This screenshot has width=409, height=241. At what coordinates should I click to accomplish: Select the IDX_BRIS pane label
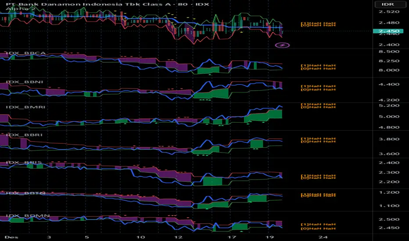click(x=24, y=163)
